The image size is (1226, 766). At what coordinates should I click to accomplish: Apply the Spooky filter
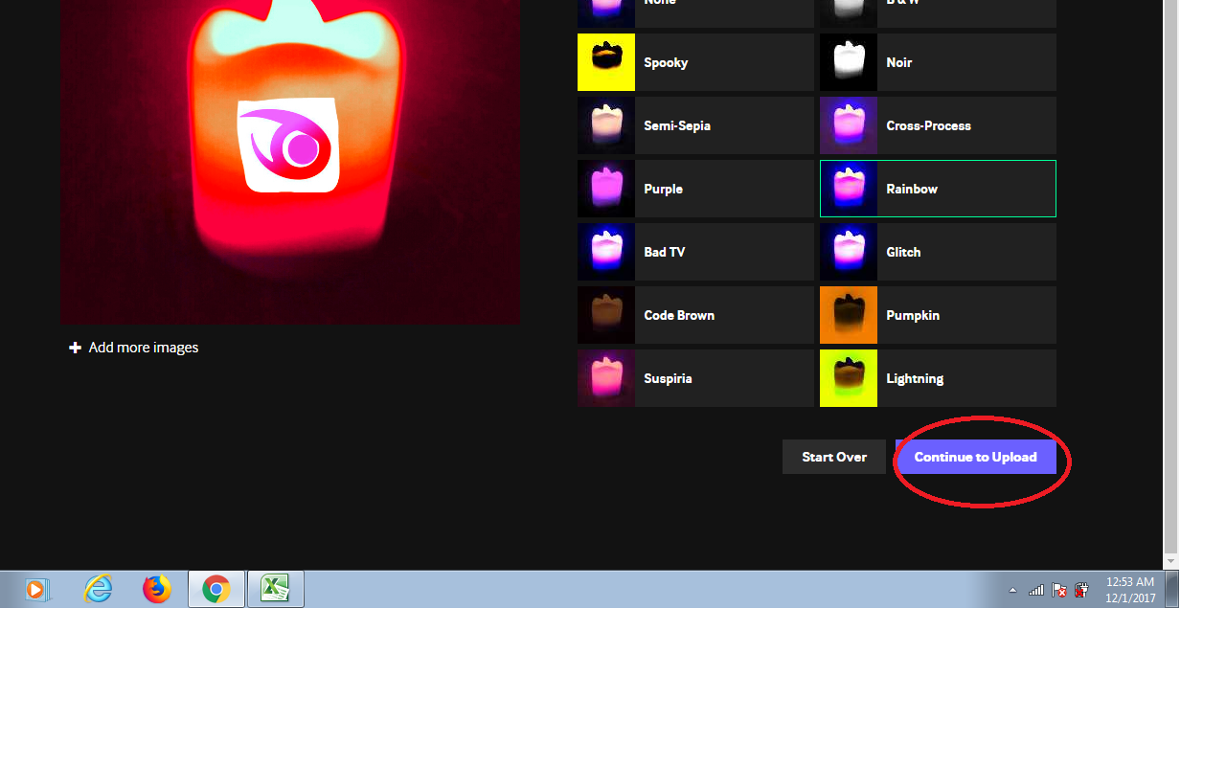pos(695,62)
